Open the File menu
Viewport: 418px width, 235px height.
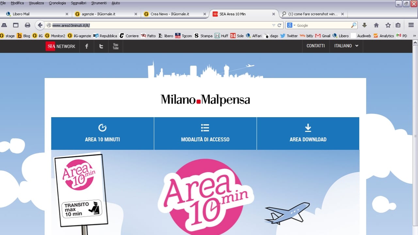(3, 3)
